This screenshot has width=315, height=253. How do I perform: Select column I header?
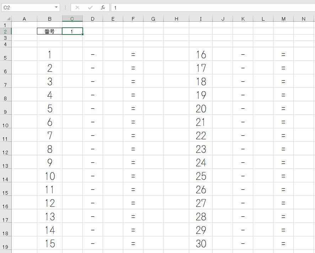click(x=201, y=19)
